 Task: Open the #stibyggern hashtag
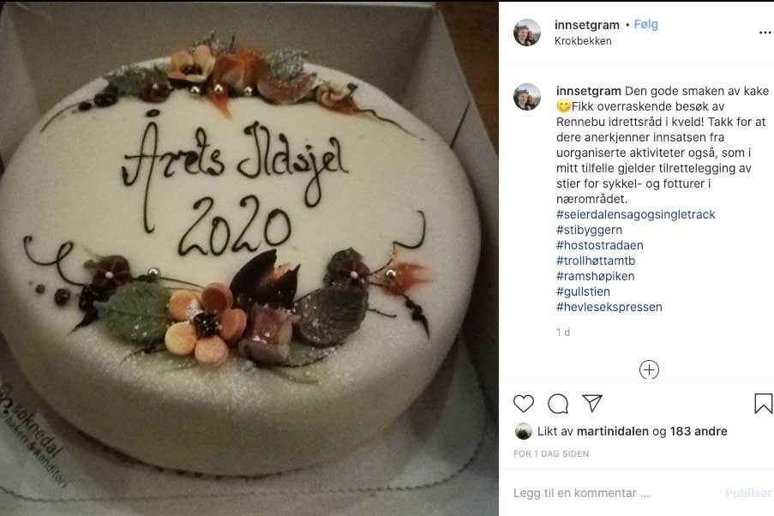[x=590, y=230]
